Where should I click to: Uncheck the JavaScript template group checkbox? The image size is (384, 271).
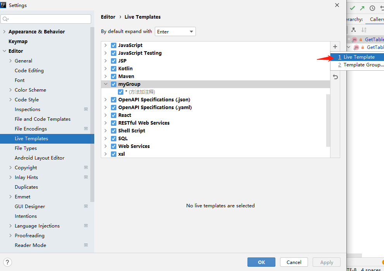point(113,45)
